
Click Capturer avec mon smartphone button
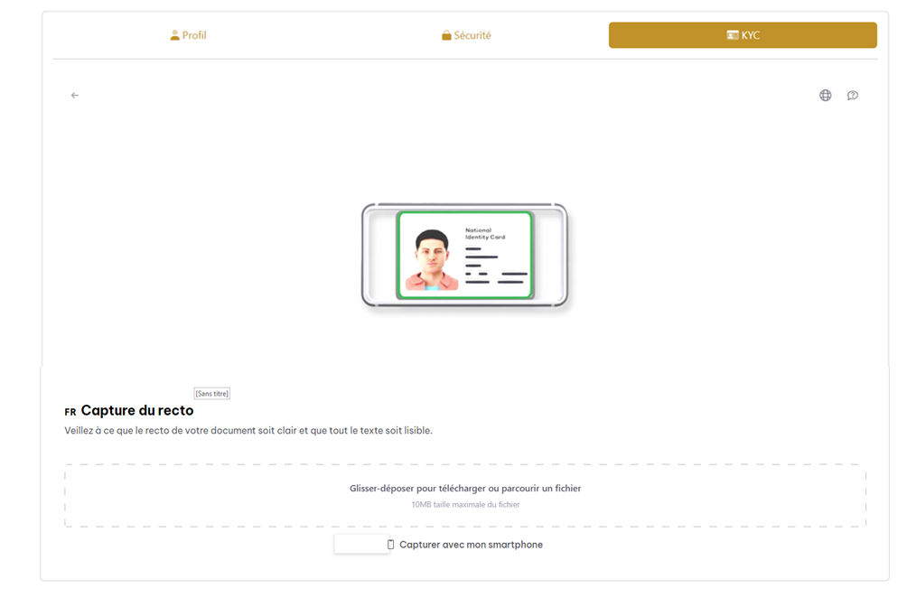465,544
